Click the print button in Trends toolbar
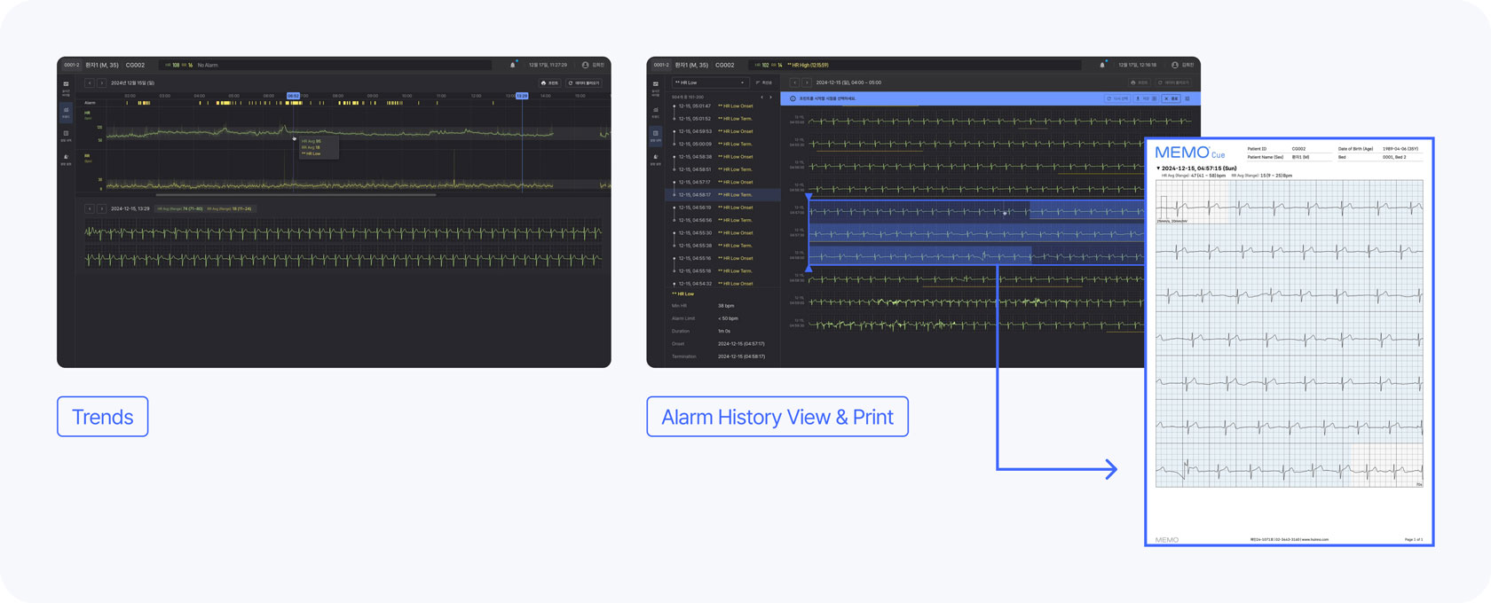Screen dimensions: 1491x603 550,82
